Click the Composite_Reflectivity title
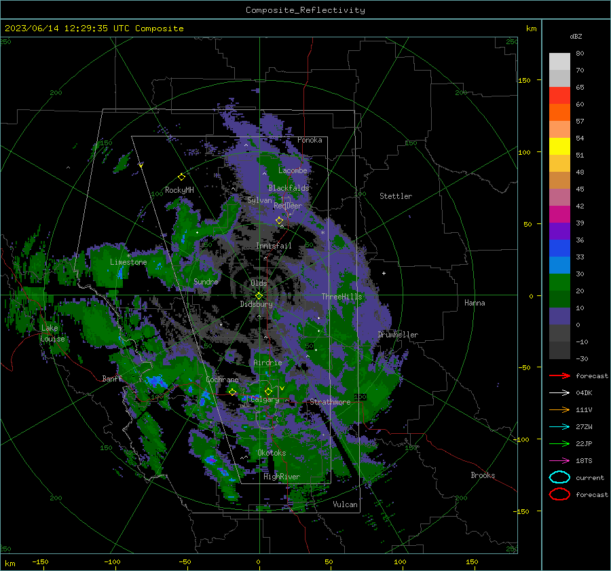Viewport: 611px width, 571px height. tap(305, 10)
